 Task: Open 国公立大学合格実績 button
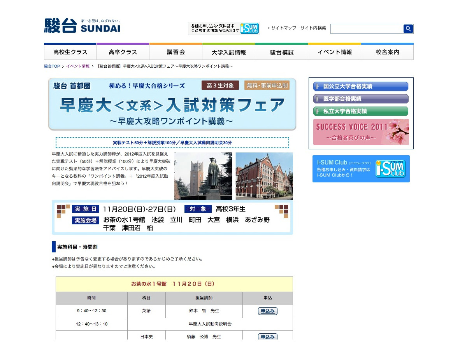point(361,86)
